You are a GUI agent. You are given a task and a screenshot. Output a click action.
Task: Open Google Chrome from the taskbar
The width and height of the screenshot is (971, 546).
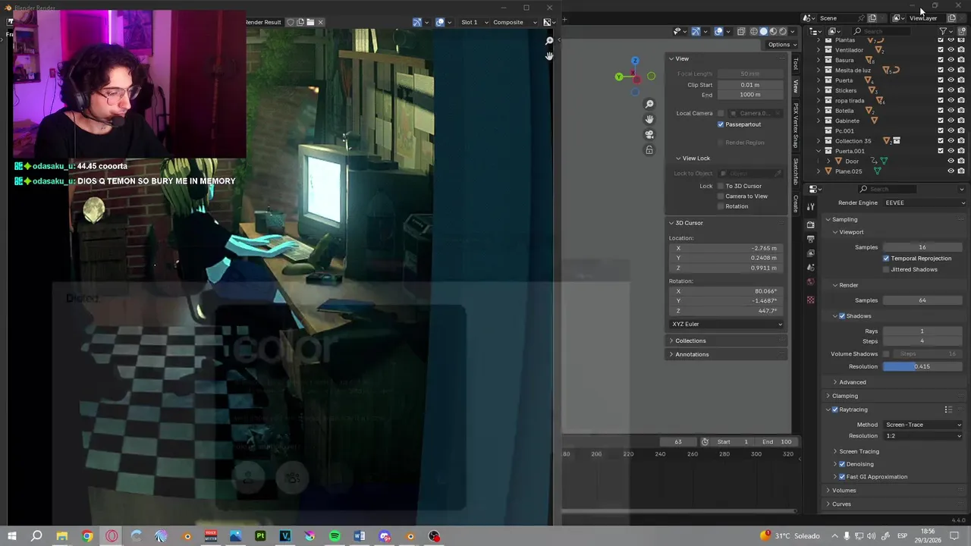pyautogui.click(x=87, y=536)
